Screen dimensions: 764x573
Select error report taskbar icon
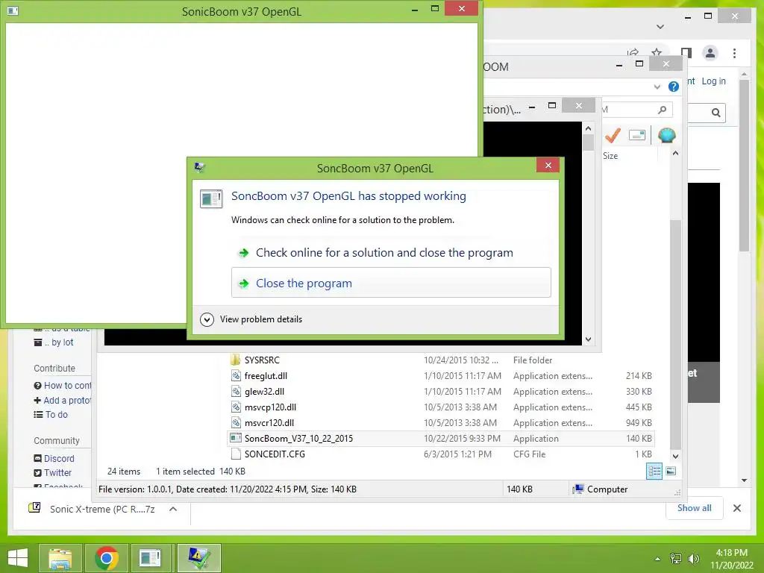(x=198, y=558)
